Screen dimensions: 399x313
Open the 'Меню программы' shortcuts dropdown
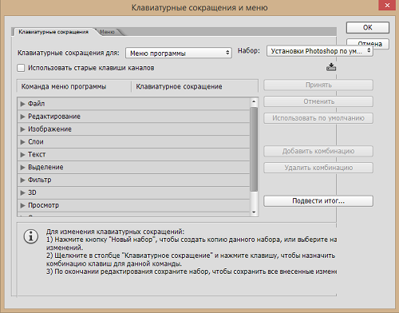click(179, 53)
